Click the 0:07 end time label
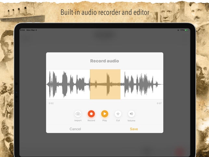The height and width of the screenshot is (157, 209). point(159,103)
